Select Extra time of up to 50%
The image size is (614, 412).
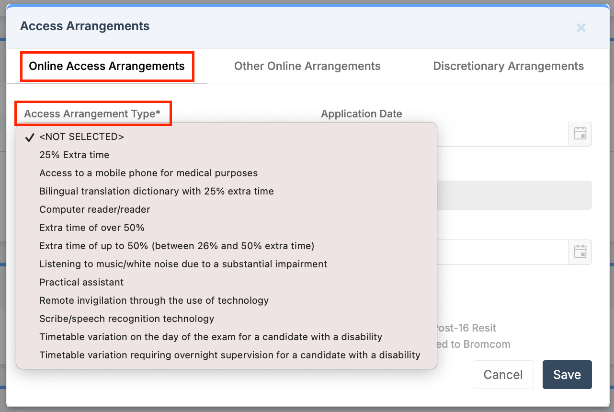coord(177,246)
